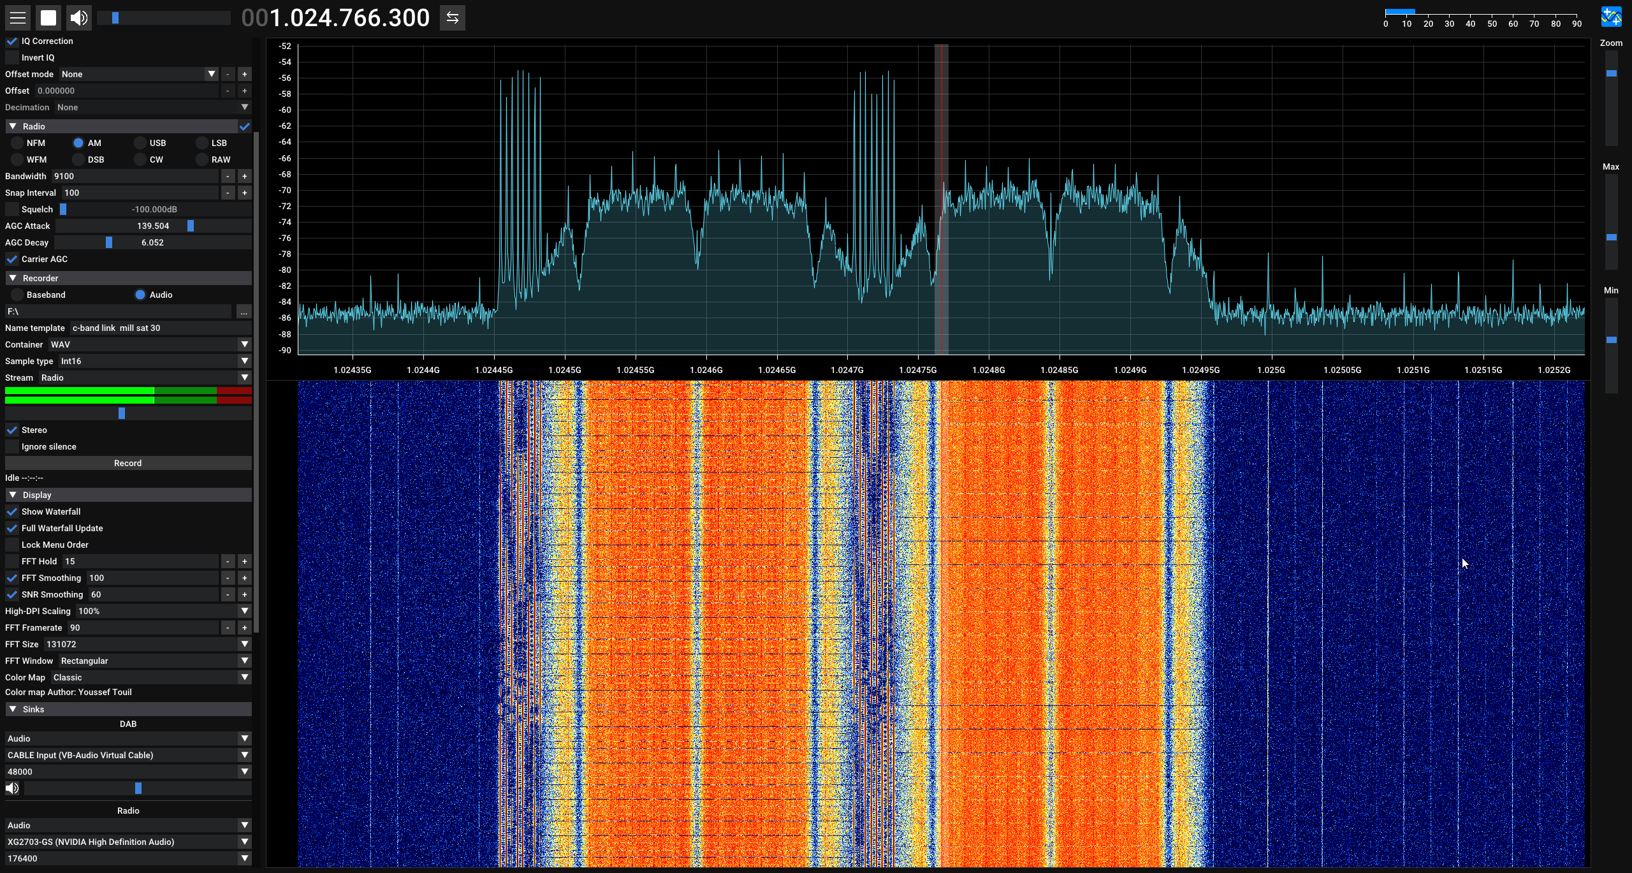This screenshot has width=1632, height=873.
Task: Select the NFM demodulation mode
Action: point(17,143)
